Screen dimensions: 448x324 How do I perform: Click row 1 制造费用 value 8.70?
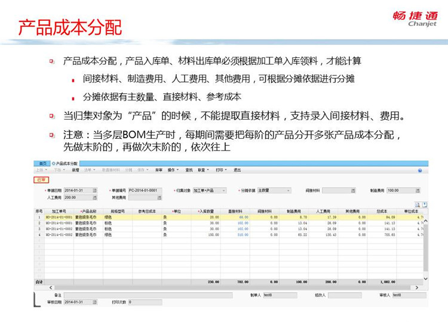click(x=303, y=218)
